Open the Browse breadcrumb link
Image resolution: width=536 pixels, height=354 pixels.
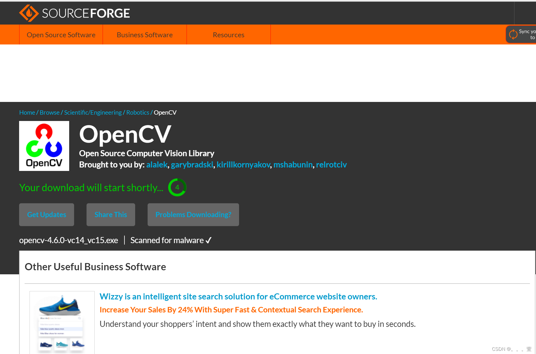[49, 112]
